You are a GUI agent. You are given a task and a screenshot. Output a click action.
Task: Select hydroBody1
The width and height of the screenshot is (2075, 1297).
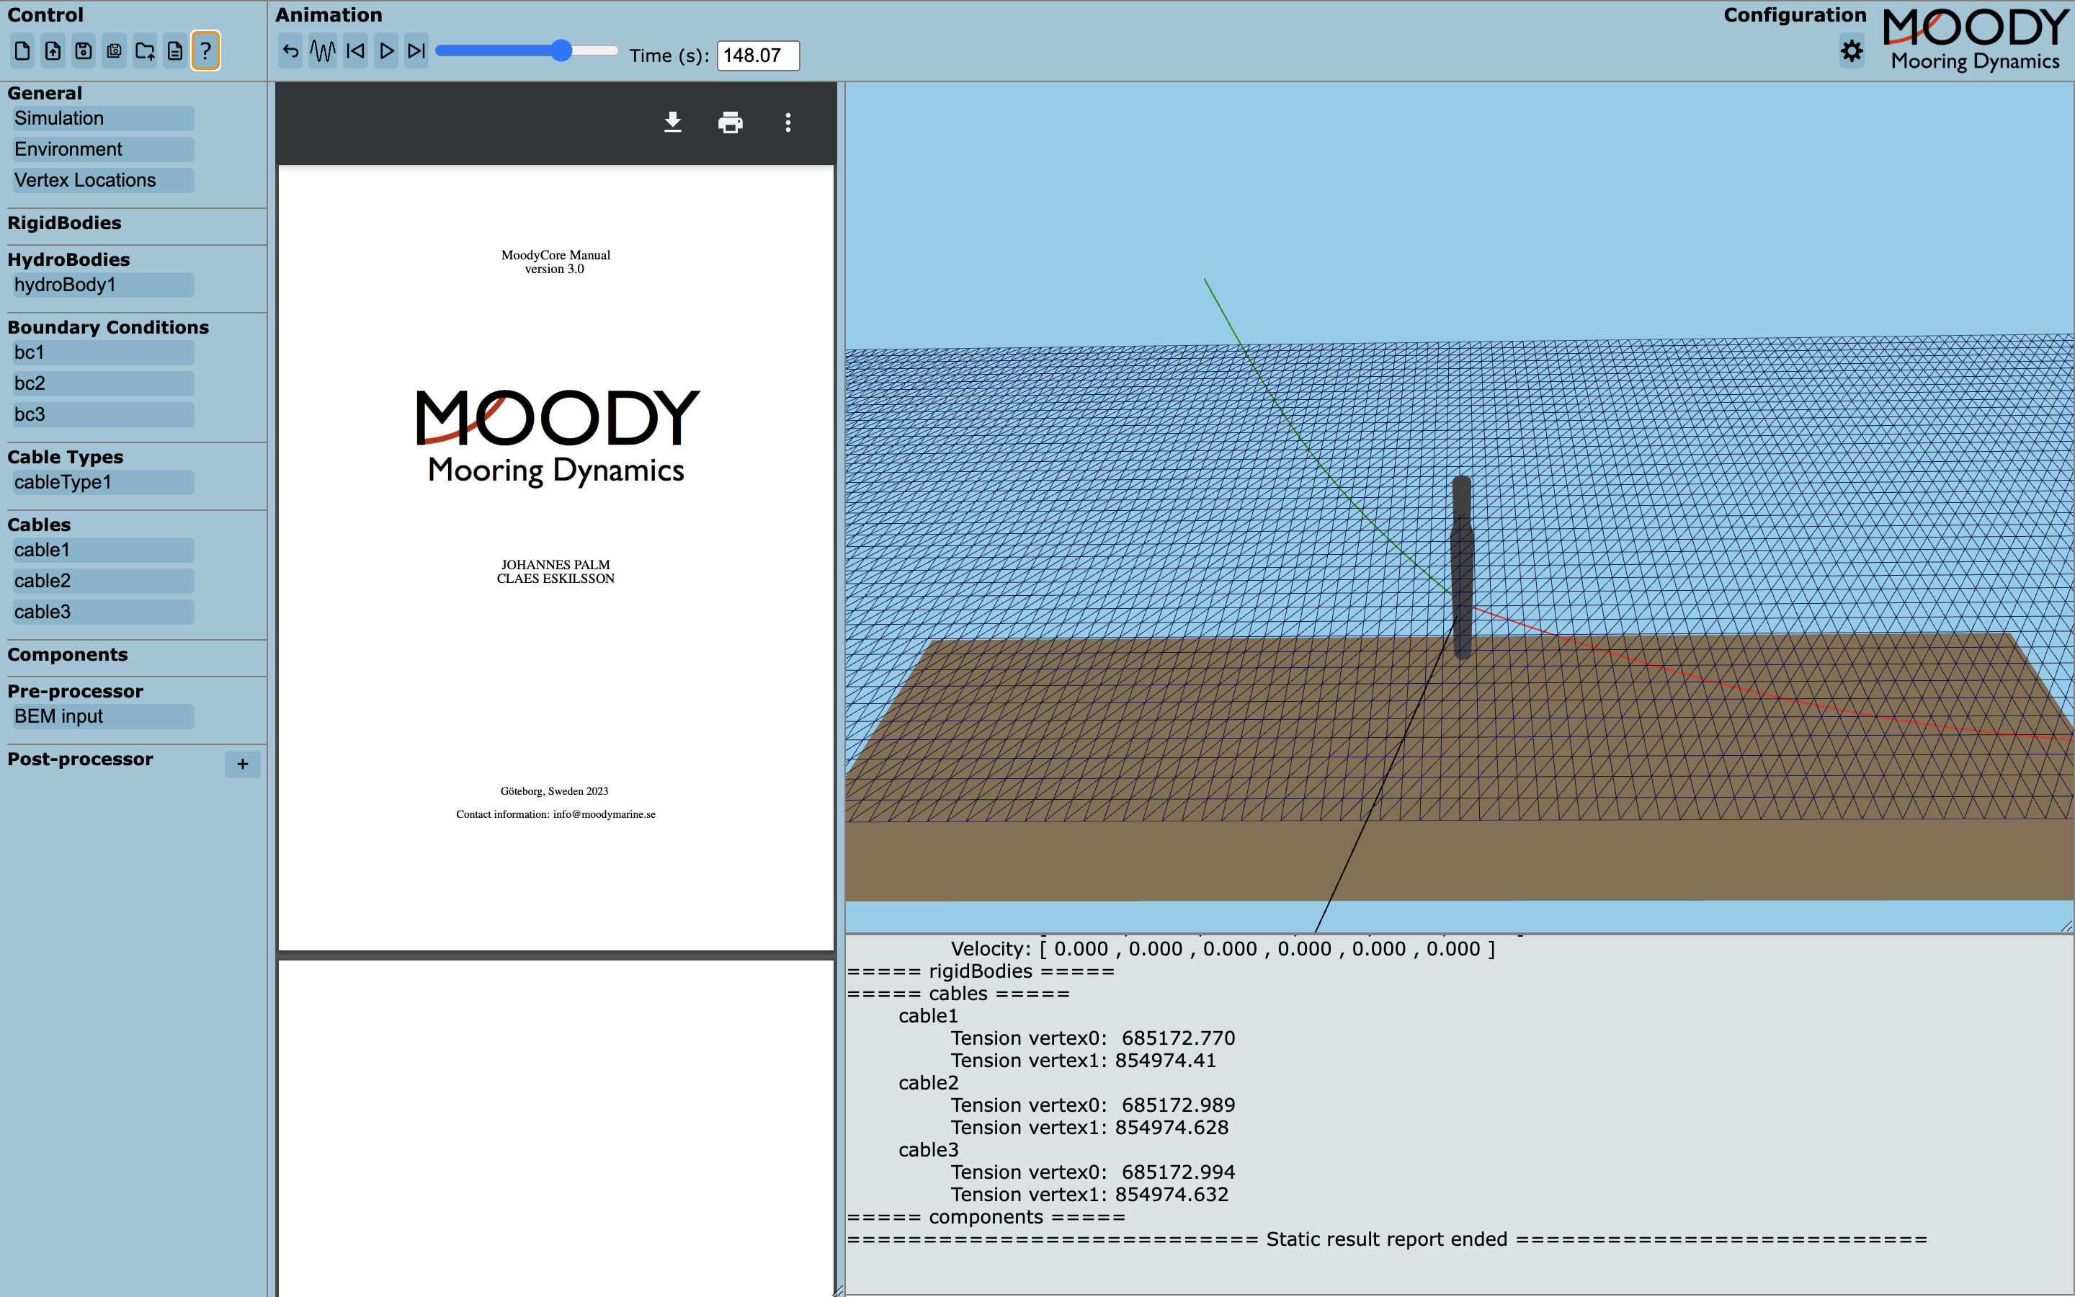pos(103,285)
